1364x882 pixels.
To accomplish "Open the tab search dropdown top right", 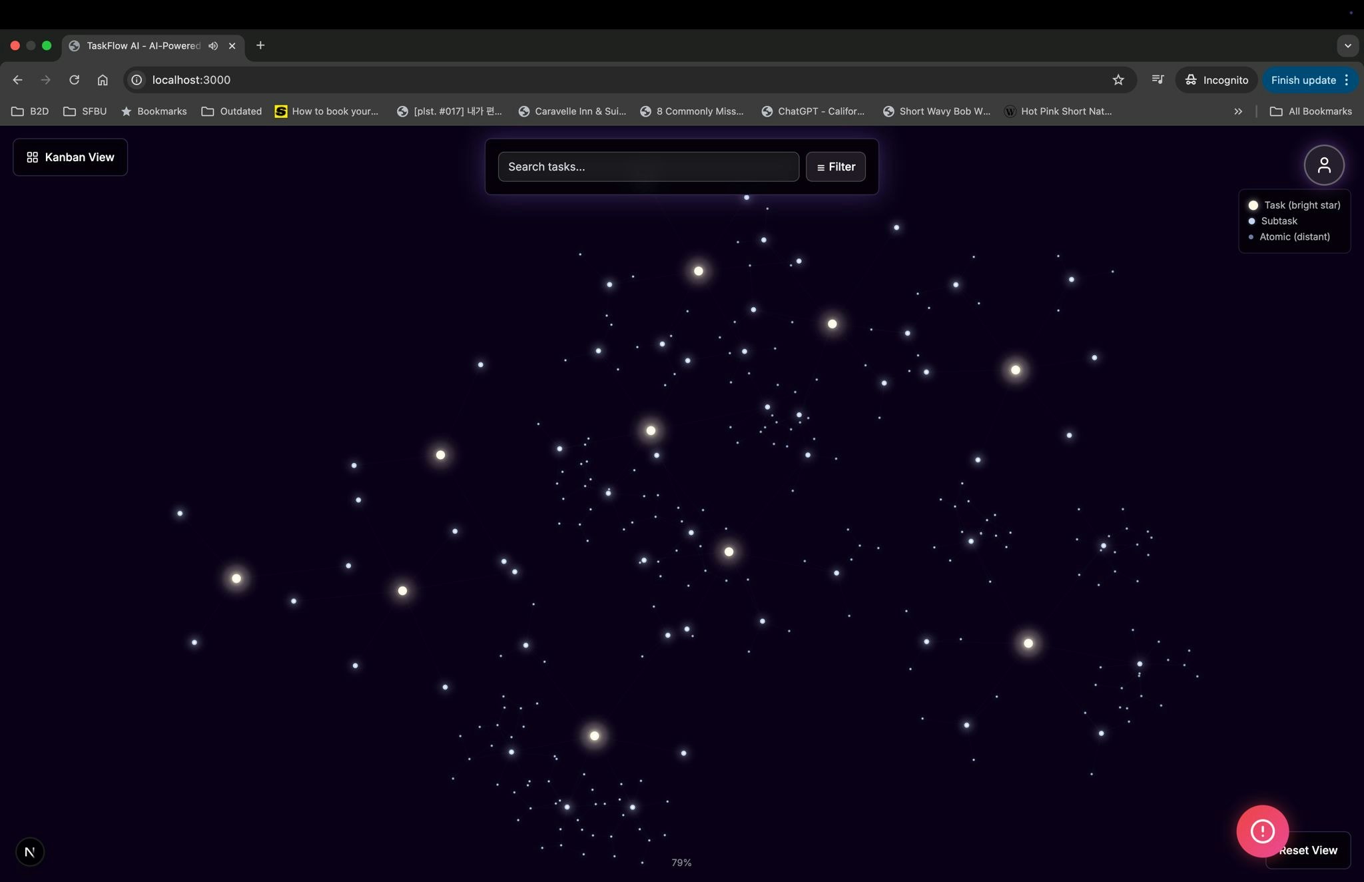I will click(1347, 45).
